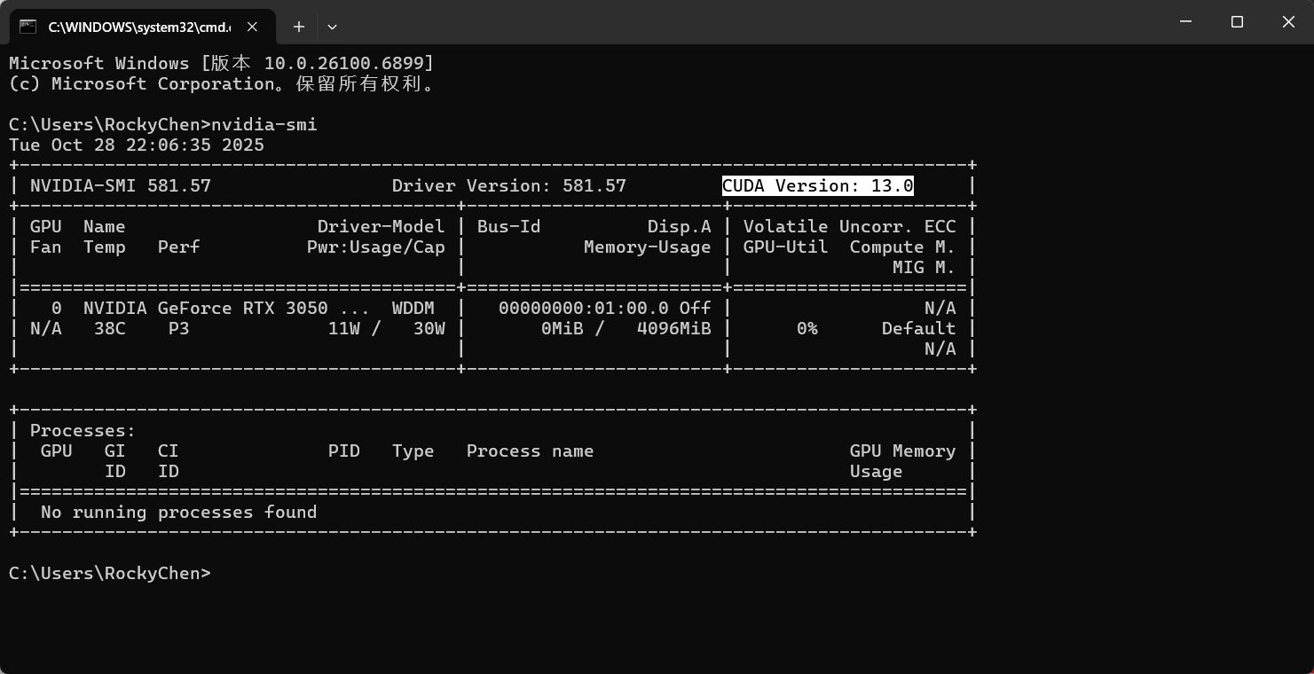
Task: Expand the new tab profile dropdown
Action: pos(332,27)
